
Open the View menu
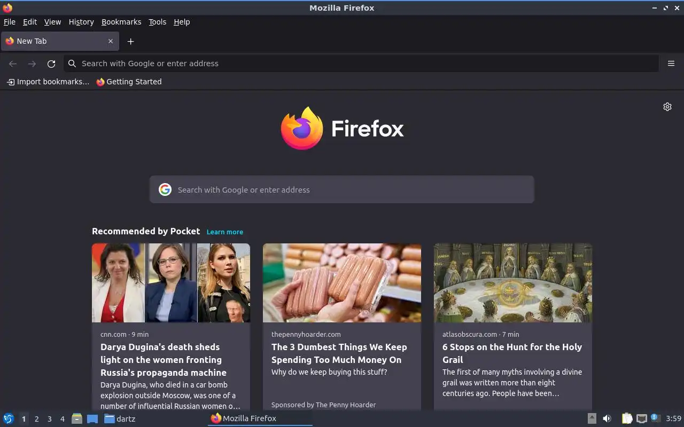pyautogui.click(x=52, y=22)
